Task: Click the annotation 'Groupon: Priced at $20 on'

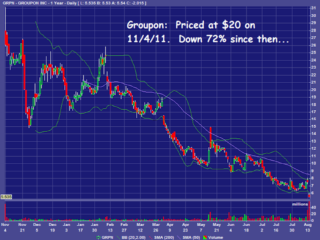Action: pyautogui.click(x=191, y=25)
